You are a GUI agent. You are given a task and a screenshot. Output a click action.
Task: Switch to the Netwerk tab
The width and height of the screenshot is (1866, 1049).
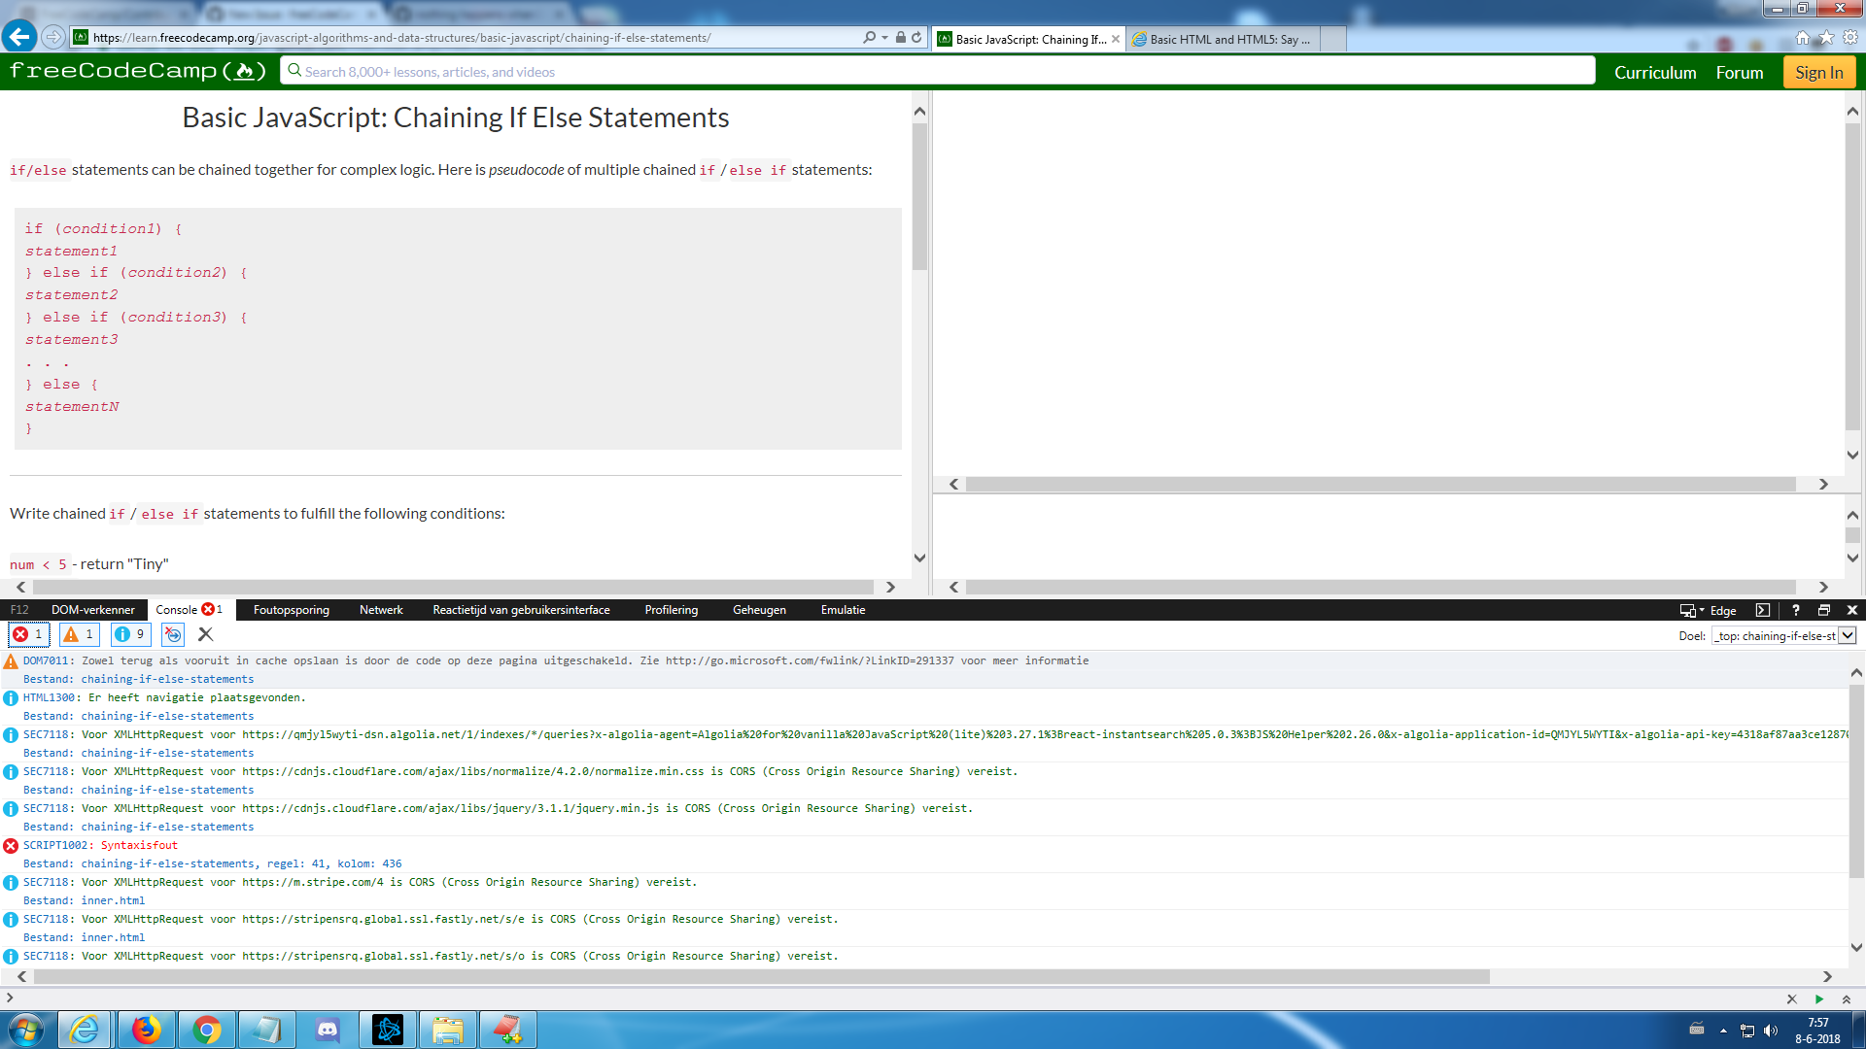pos(381,610)
